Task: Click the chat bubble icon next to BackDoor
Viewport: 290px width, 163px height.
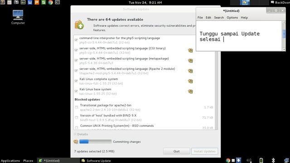Action: pyautogui.click(x=272, y=2)
